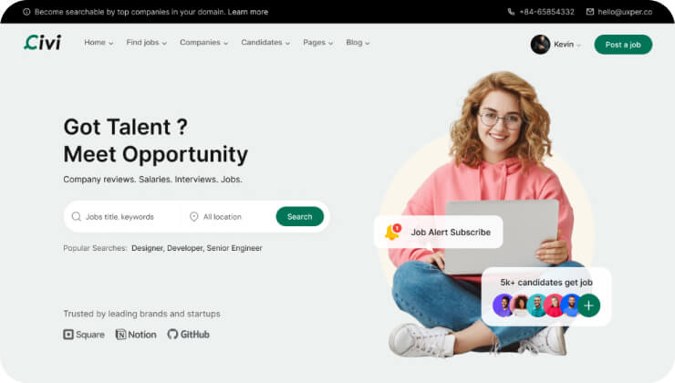Click the email envelope icon

point(590,12)
